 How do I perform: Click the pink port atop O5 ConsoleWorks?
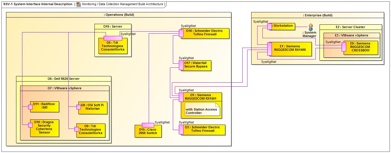click(113, 38)
